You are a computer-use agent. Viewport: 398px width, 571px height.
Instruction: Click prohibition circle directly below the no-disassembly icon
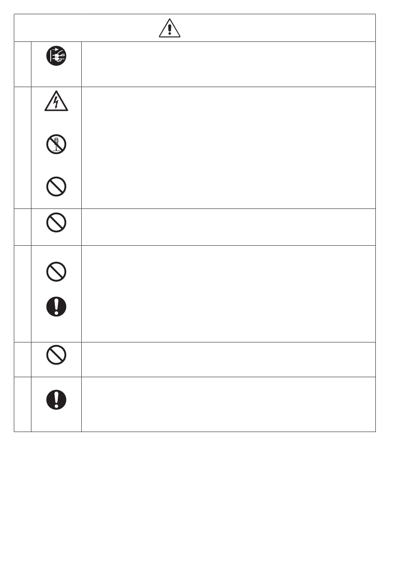56,186
